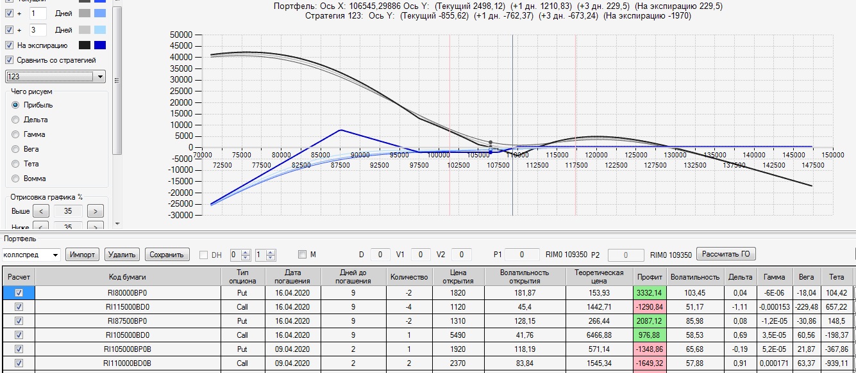Click the green profit cell 3332,14
This screenshot has height=373, width=856.
coord(650,292)
